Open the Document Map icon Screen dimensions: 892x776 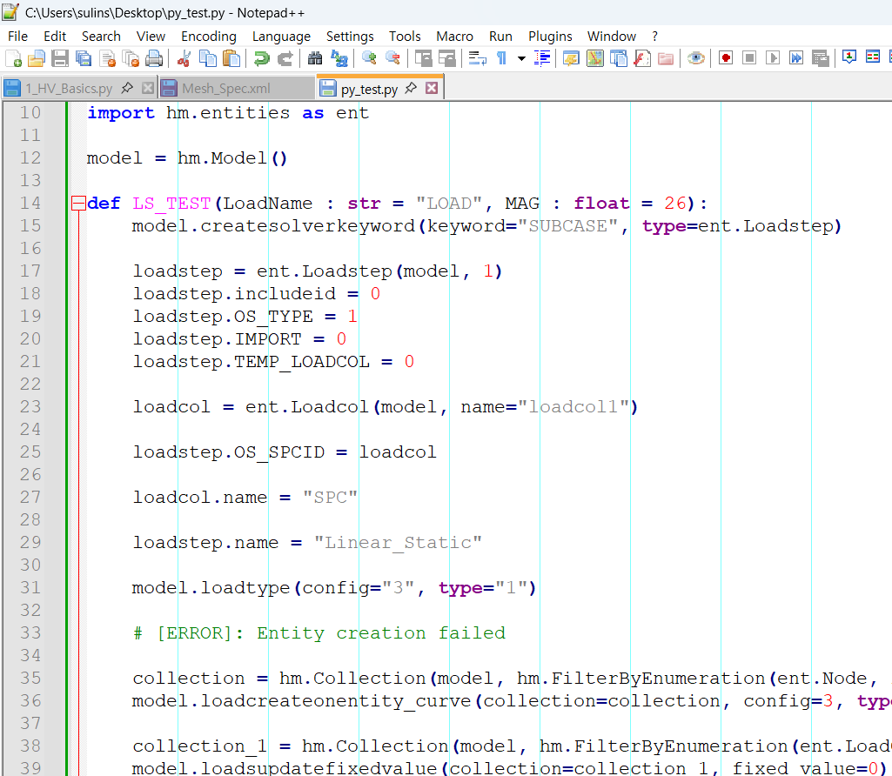coord(595,58)
